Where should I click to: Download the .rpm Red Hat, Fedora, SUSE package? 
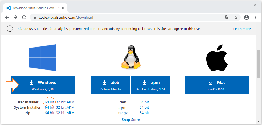151,85
